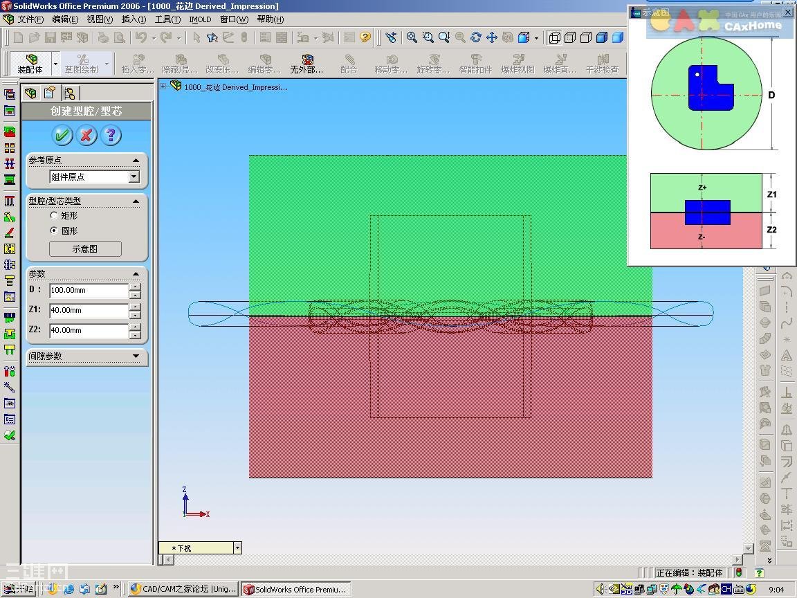This screenshot has width=797, height=598.
Task: Switch to Shaded With Edges display
Action: [x=602, y=37]
